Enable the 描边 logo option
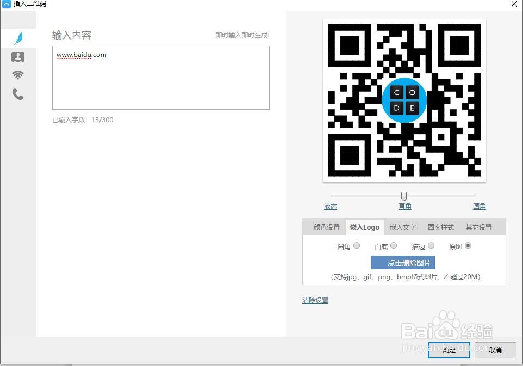This screenshot has height=366, width=523. (x=431, y=245)
